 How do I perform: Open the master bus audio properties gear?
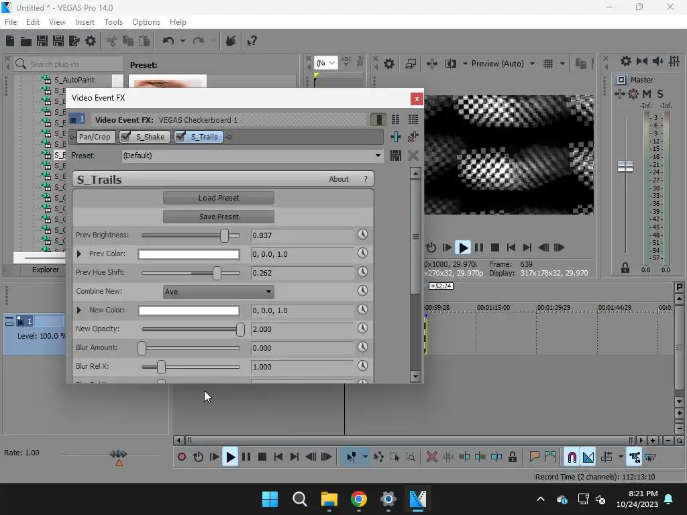tap(626, 61)
